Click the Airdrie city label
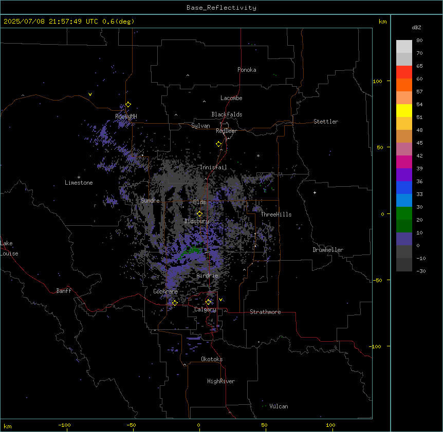Screen dimensions: 443x432 pyautogui.click(x=208, y=276)
